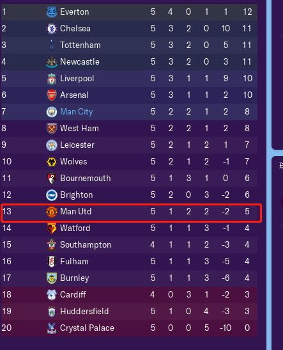Open Leicester's fox badge icon

pyautogui.click(x=52, y=145)
